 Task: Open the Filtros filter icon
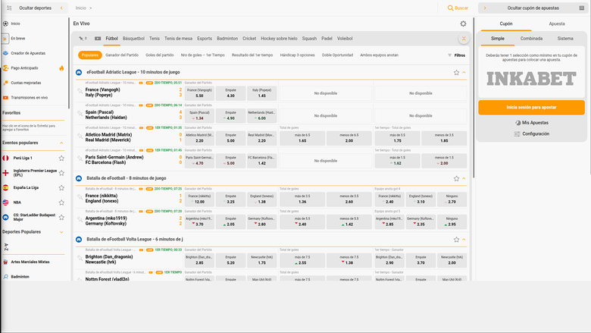coord(450,55)
